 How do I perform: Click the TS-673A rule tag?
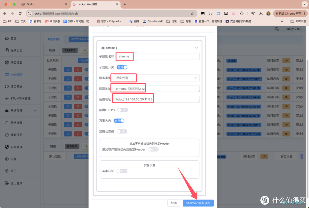click(x=70, y=50)
